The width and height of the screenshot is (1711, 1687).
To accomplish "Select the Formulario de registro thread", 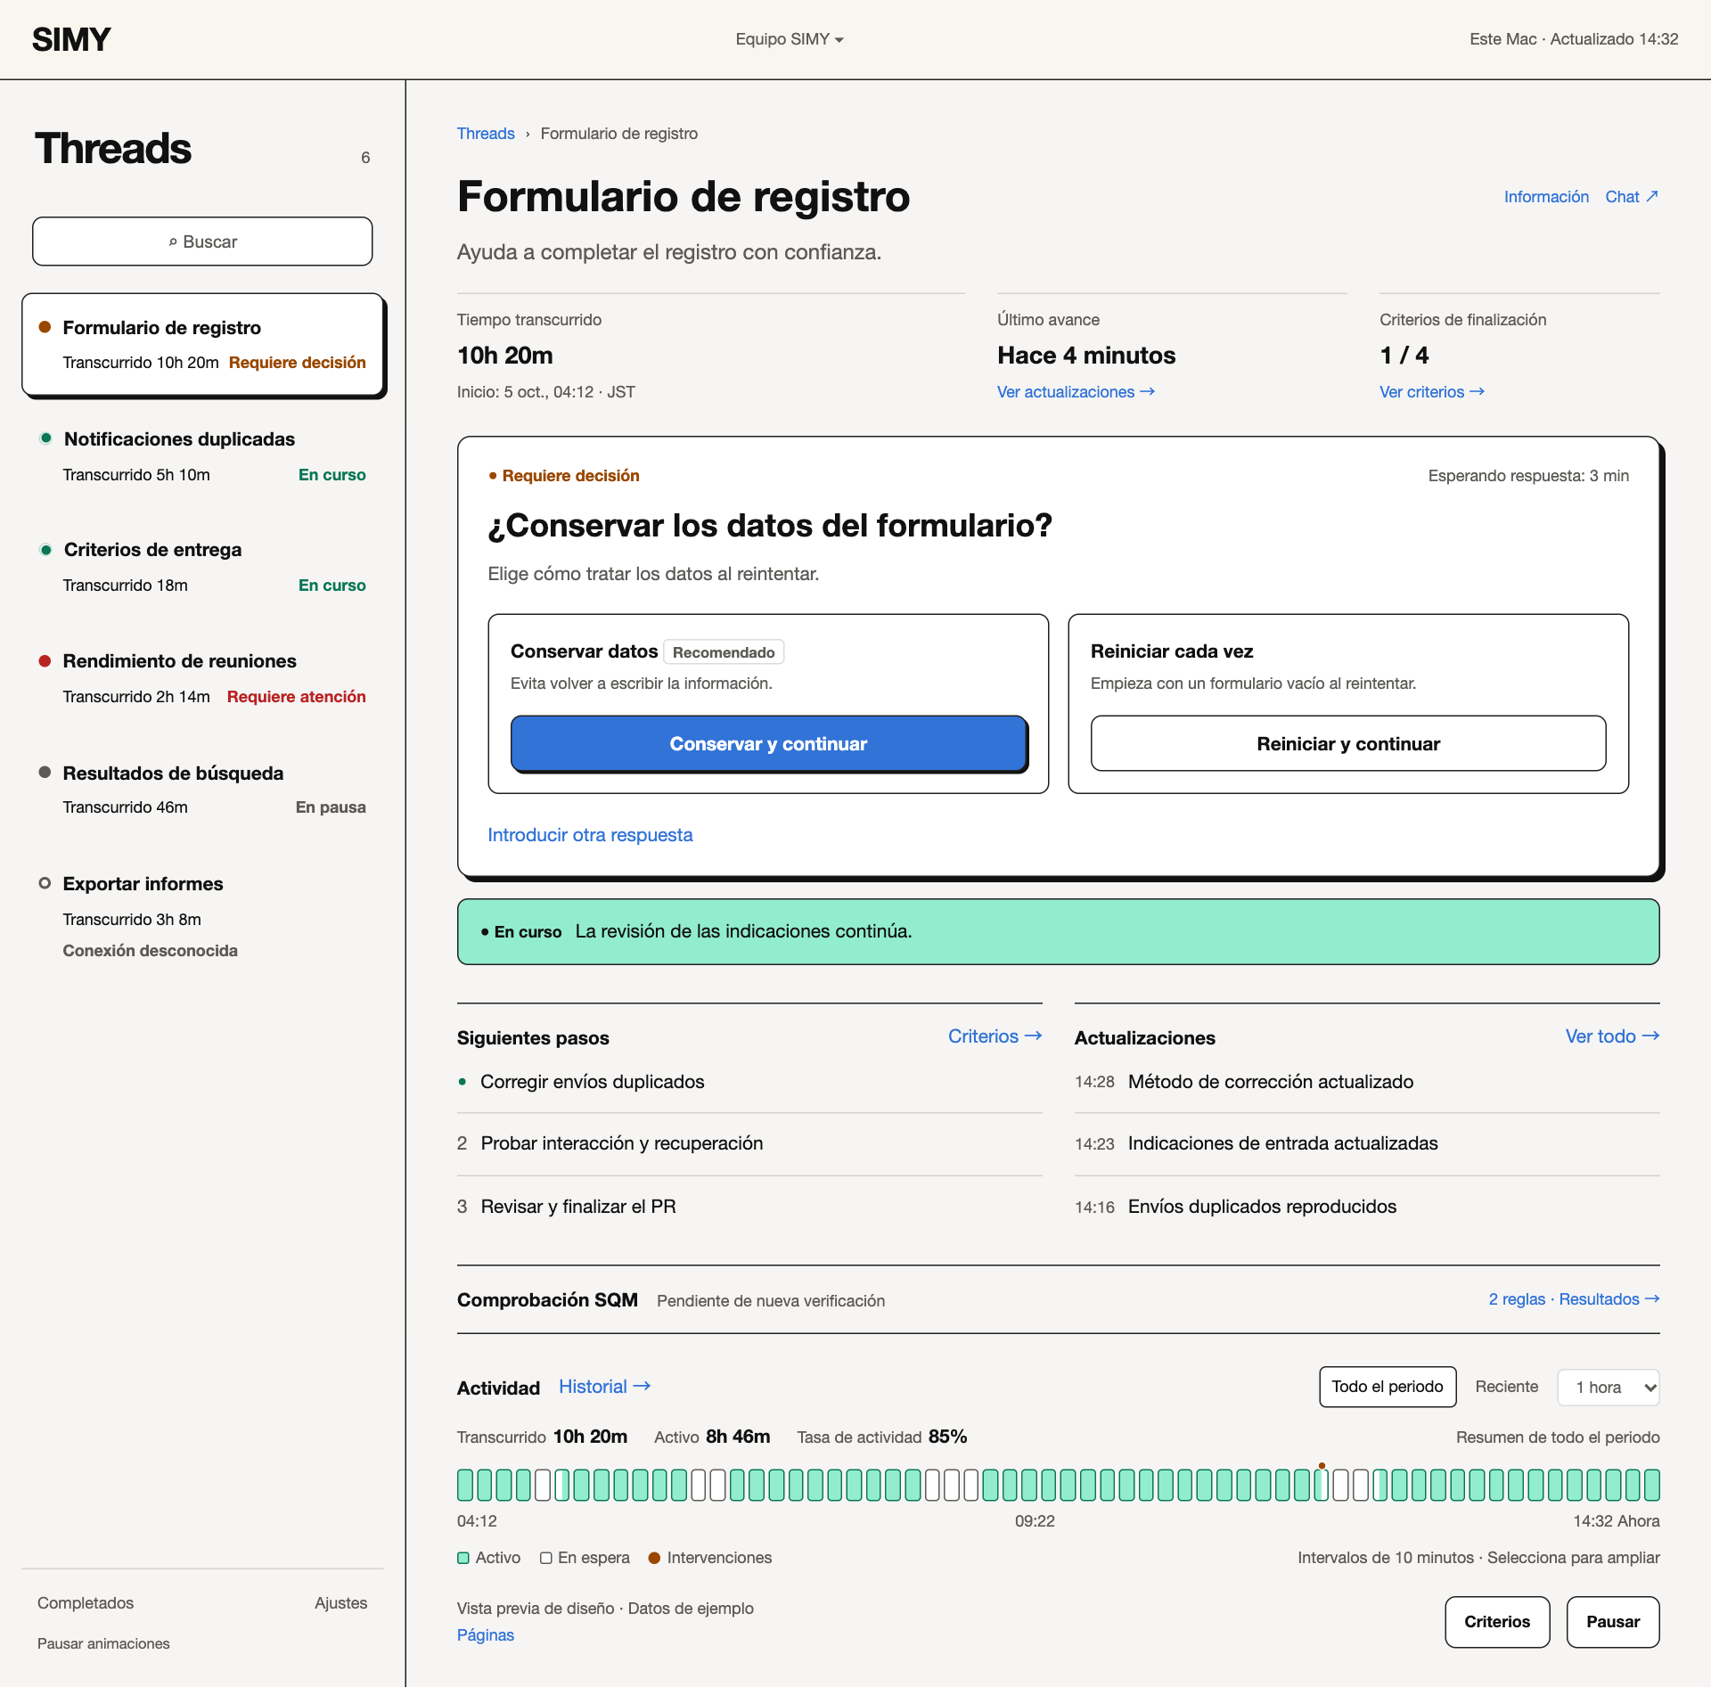I will coord(202,344).
